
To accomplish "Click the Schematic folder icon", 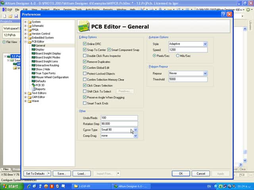I will coord(29,26).
